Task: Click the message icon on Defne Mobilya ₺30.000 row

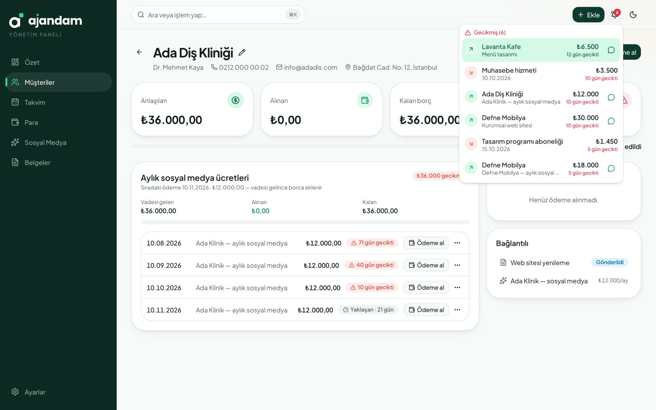Action: tap(611, 121)
